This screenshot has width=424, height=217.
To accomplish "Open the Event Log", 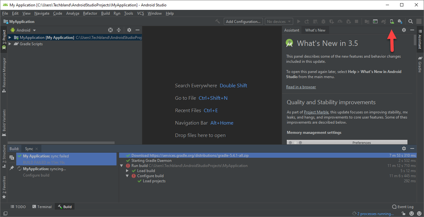I will (x=403, y=206).
